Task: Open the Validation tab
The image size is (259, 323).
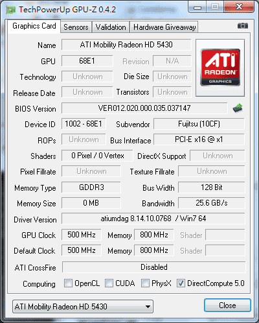Action: click(x=111, y=27)
